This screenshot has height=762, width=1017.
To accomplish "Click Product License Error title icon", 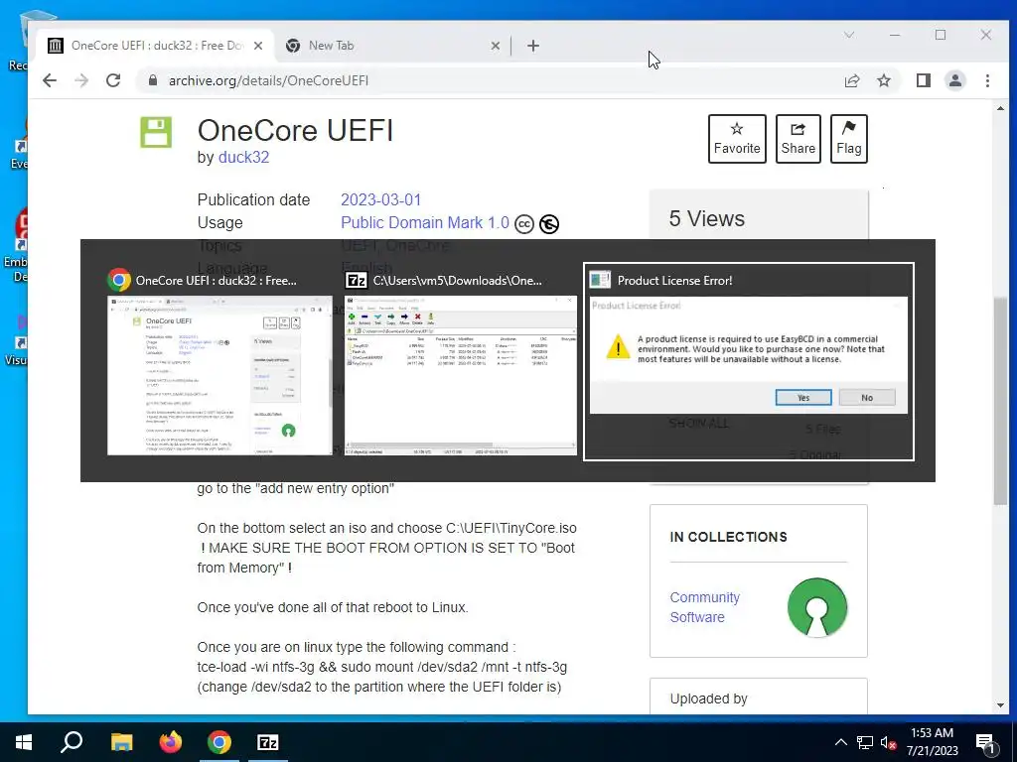I will tap(599, 280).
